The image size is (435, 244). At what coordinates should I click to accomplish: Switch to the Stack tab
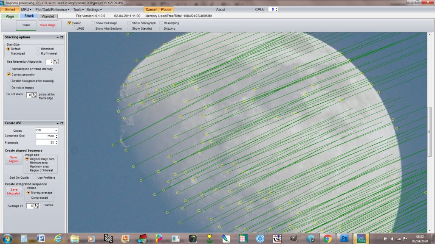[29, 16]
